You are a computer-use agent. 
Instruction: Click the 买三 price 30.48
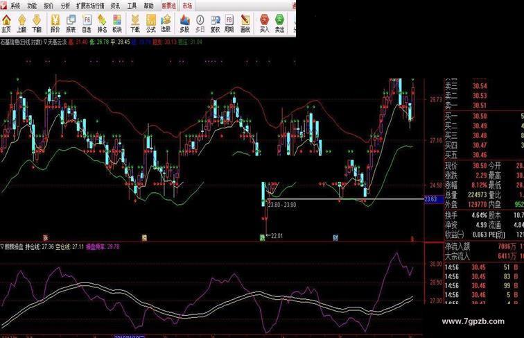pos(480,135)
